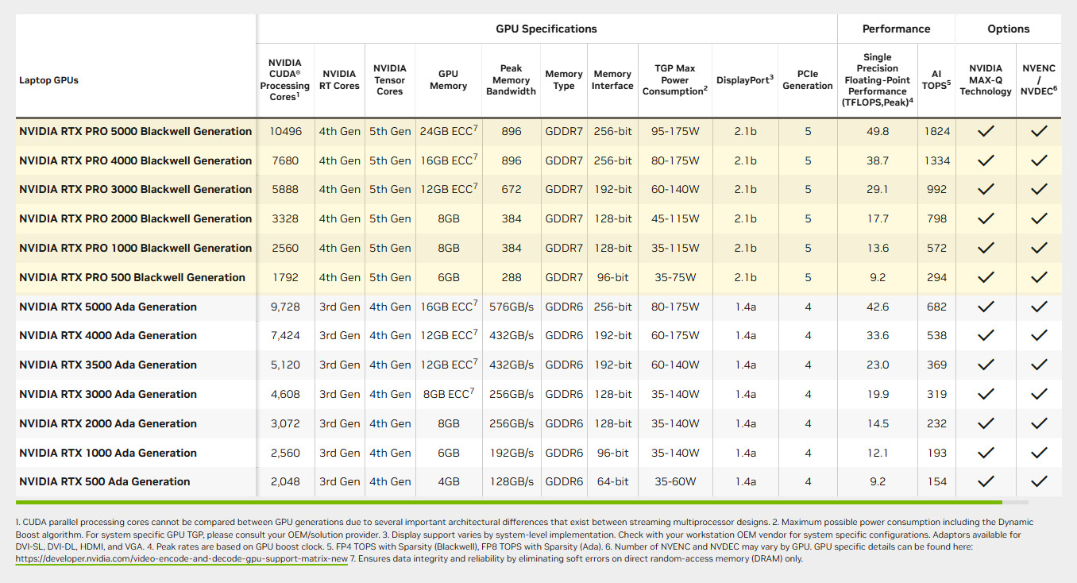Click NVENC/NVDEC checkmark for RTX 500 Ada
1077x583 pixels.
tap(1038, 482)
